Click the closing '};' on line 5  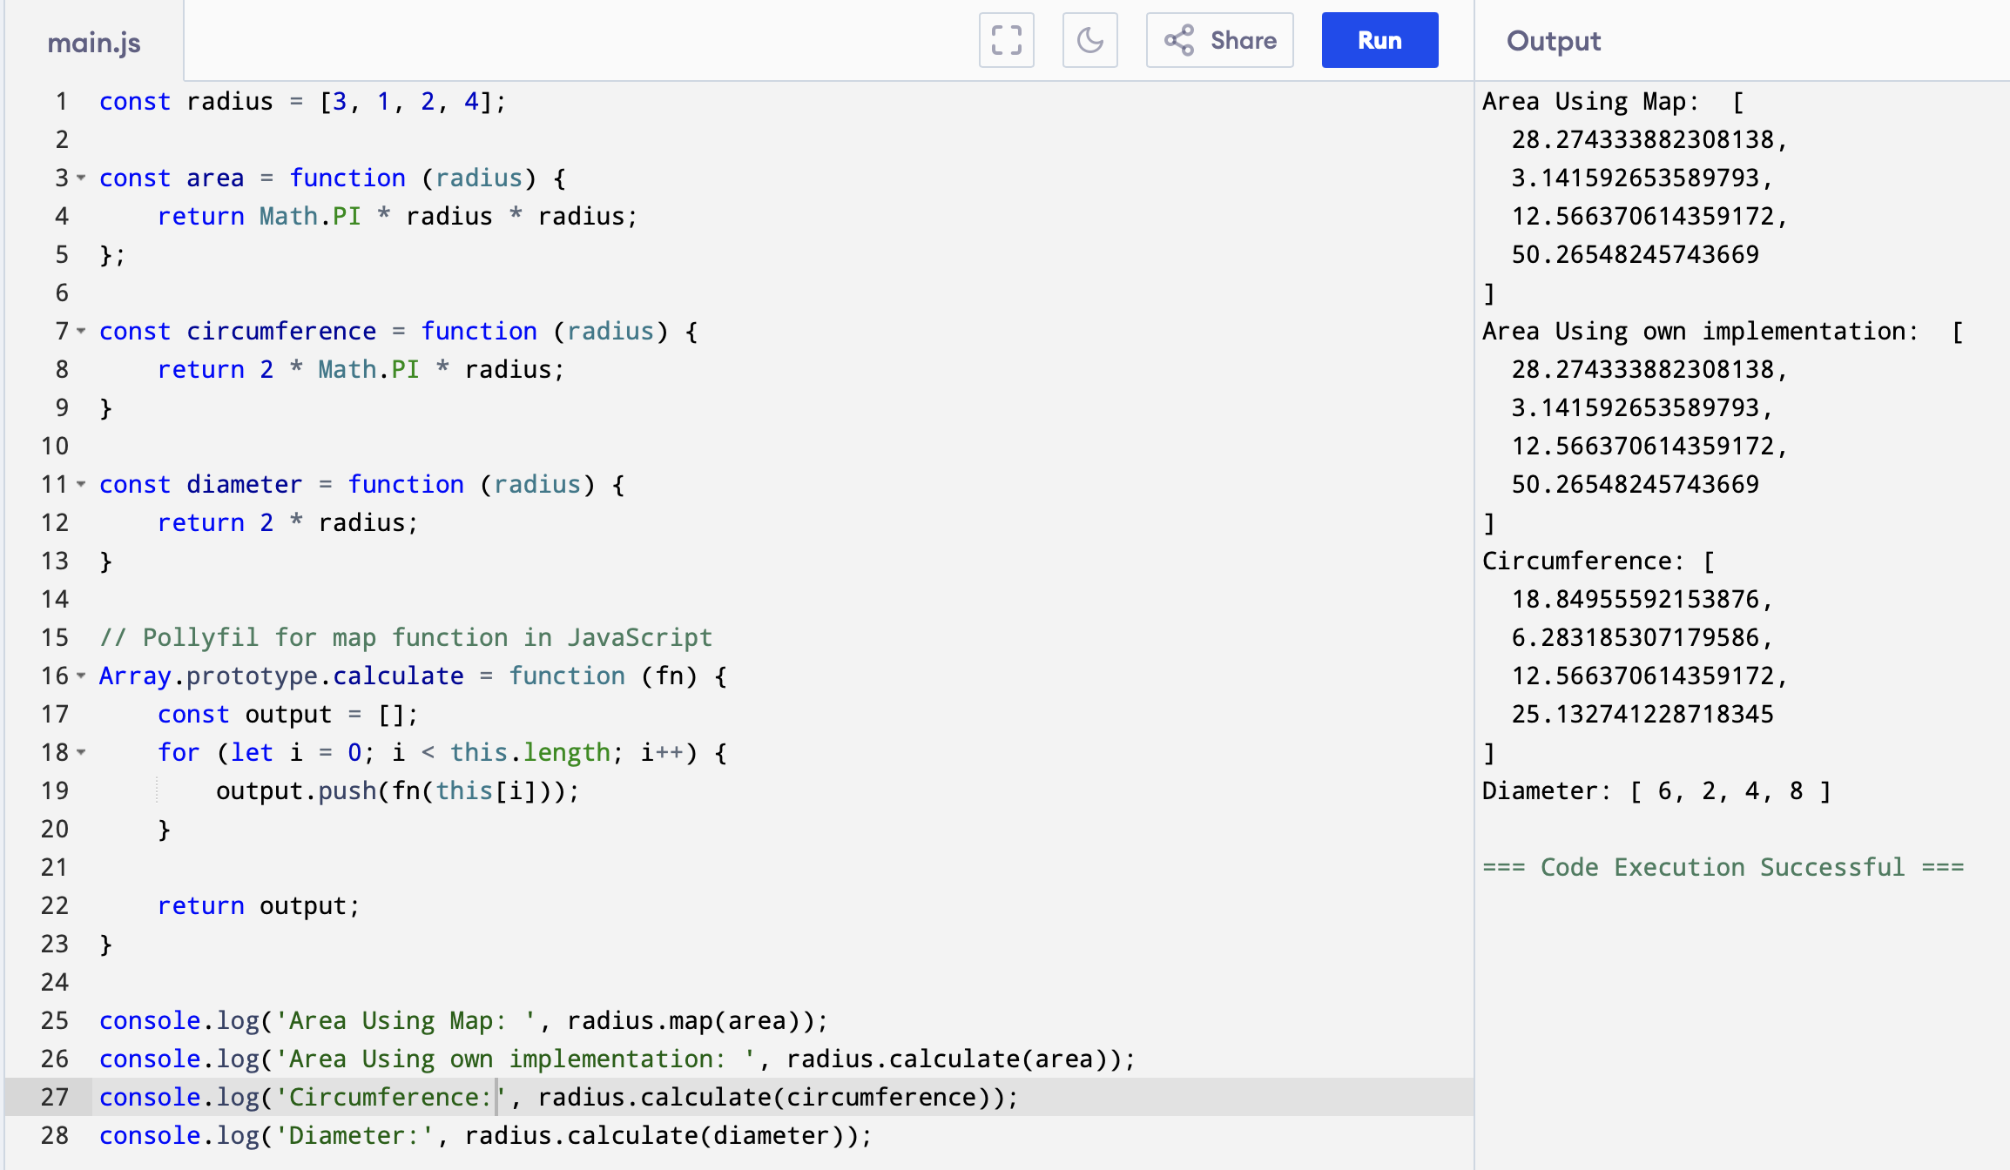tap(112, 254)
